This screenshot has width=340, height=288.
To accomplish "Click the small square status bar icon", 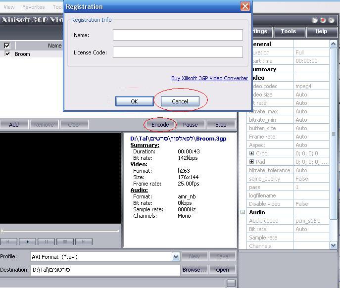I will tap(231, 283).
